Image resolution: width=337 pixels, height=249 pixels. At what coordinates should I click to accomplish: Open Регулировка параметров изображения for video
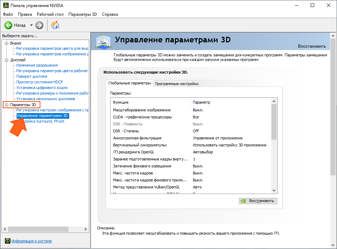(52, 54)
